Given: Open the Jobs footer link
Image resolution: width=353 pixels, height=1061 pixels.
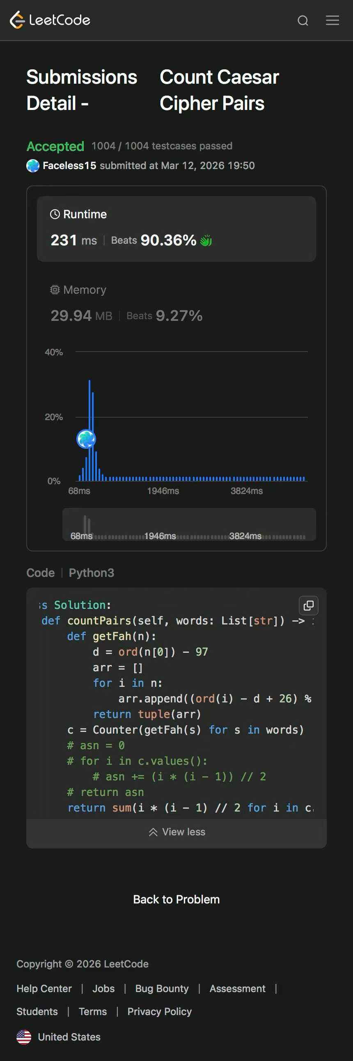Looking at the screenshot, I should (x=103, y=988).
